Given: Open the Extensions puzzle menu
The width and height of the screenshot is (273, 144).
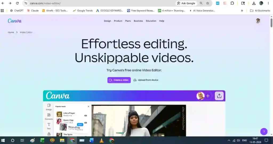Looking at the screenshot, I should (x=232, y=3).
